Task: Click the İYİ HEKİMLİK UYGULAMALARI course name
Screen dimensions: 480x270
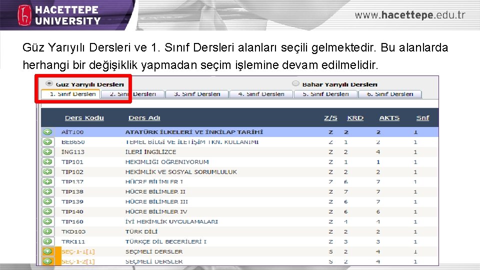Action: [x=171, y=221]
